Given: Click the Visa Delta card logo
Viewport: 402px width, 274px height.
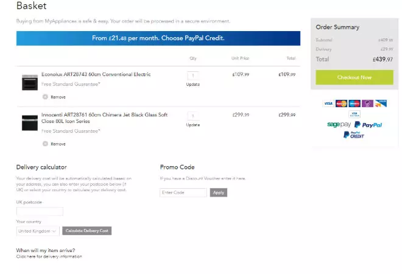Looking at the screenshot, I should point(381,104).
